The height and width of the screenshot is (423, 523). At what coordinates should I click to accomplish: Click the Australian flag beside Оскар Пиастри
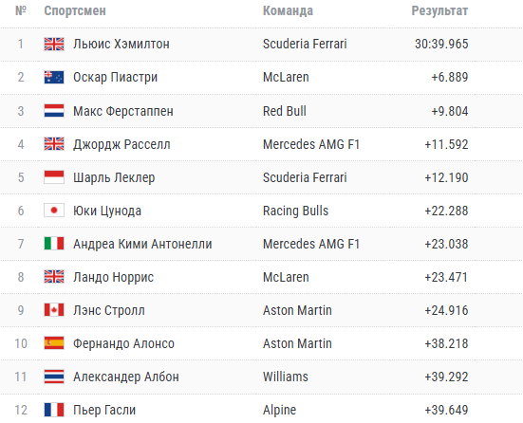[x=54, y=78]
